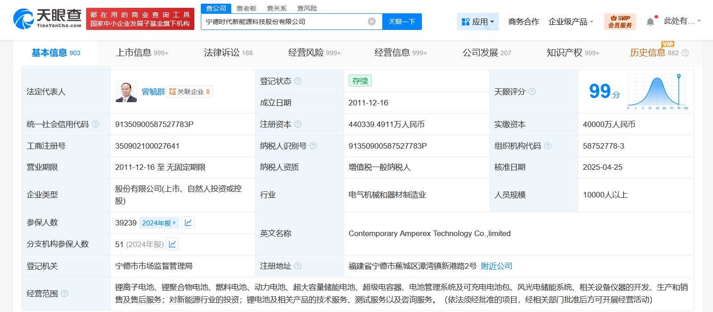Viewport: 713px width, 312px height.
Task: Open the notification bell icon
Action: (650, 20)
